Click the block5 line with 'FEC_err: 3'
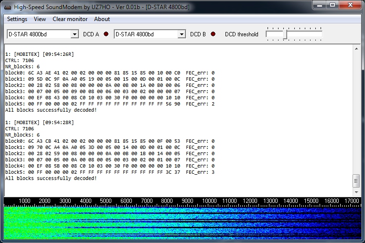The height and width of the screenshot is (243, 365). [x=110, y=172]
